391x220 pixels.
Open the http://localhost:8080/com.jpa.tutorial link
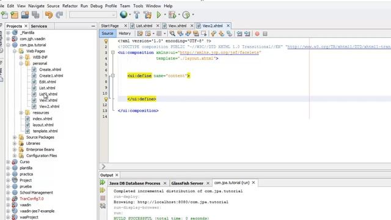(183, 202)
